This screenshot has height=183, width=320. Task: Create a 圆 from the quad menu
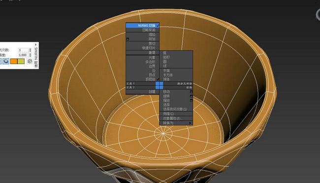(x=176, y=62)
